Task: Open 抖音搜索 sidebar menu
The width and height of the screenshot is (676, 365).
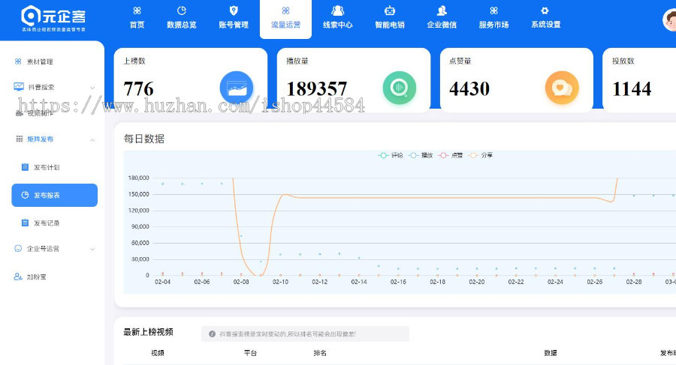Action: tap(41, 87)
